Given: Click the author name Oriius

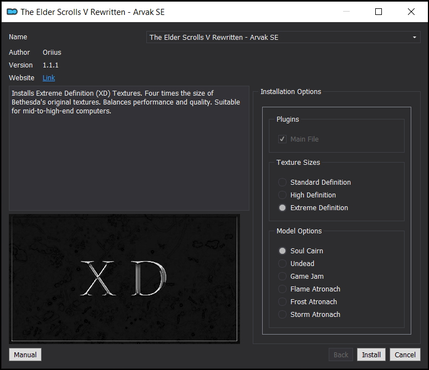Looking at the screenshot, I should [52, 52].
